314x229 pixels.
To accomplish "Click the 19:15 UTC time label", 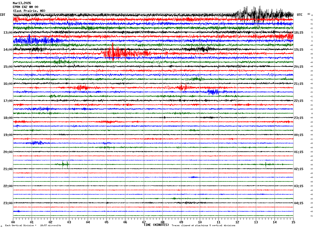I will point(299,50).
